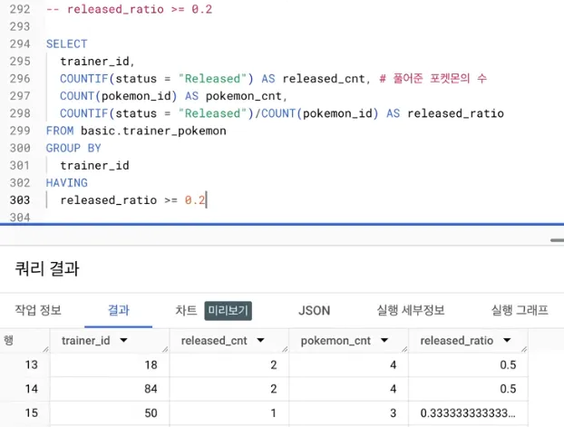The height and width of the screenshot is (427, 564).
Task: Select the 결과 tab
Action: click(x=119, y=310)
